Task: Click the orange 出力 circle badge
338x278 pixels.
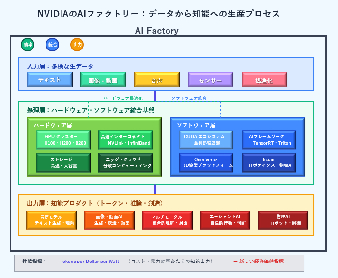Action: pos(77,45)
